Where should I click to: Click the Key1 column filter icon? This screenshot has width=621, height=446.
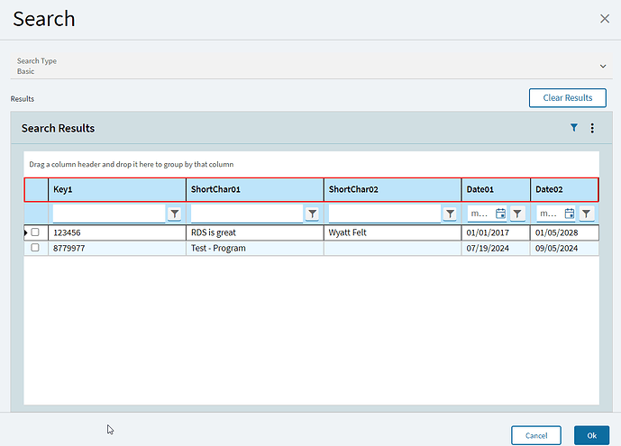174,214
